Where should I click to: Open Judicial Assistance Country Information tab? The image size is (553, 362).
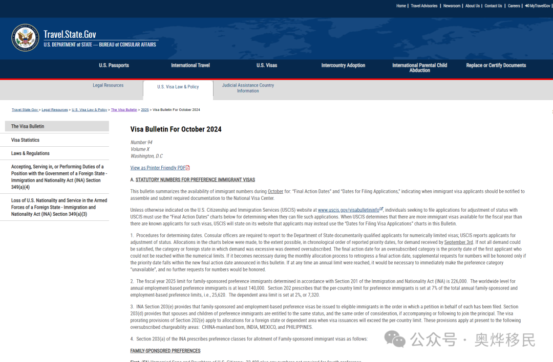coord(248,88)
